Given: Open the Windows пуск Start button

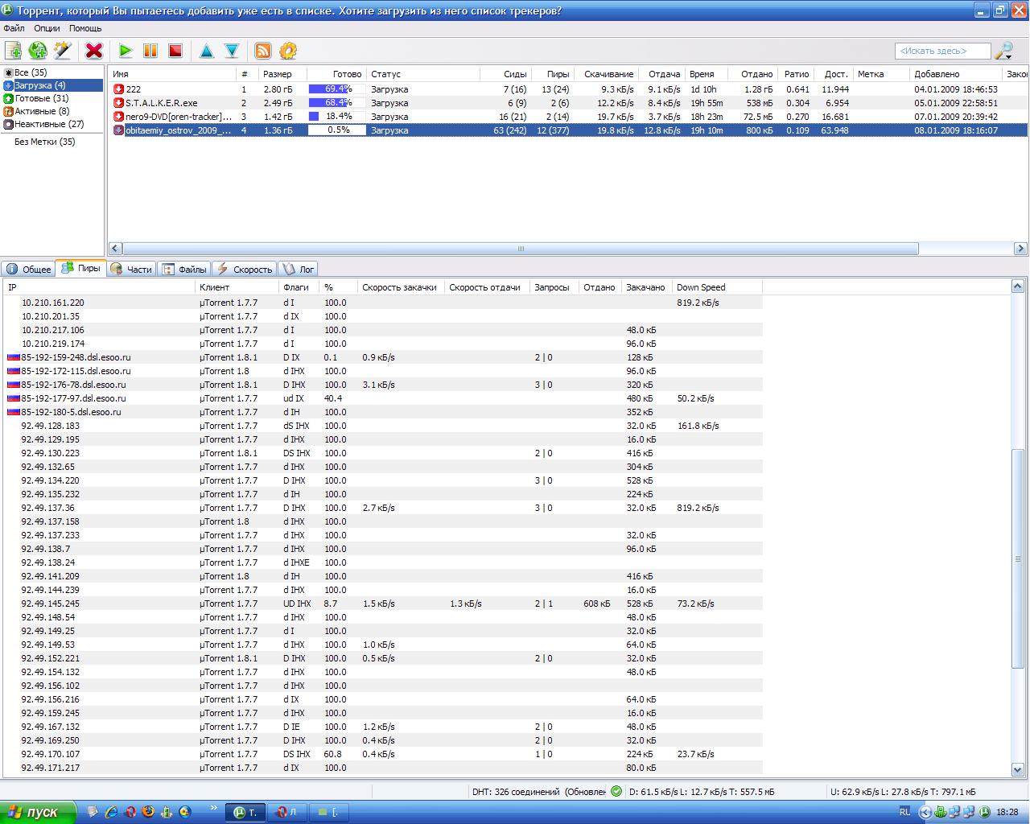Looking at the screenshot, I should pyautogui.click(x=38, y=812).
